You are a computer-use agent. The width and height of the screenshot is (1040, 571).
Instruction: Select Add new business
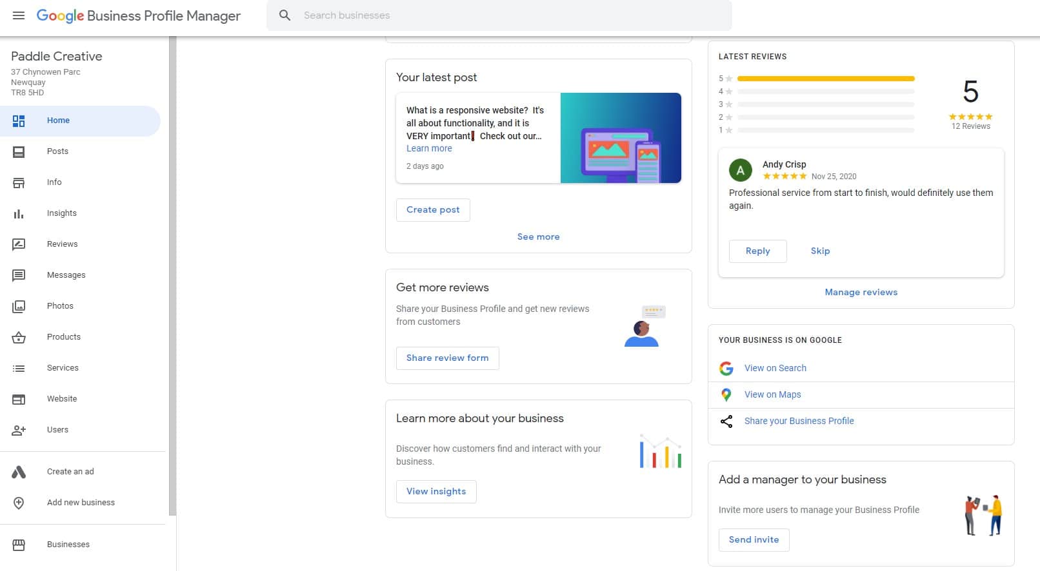[80, 503]
